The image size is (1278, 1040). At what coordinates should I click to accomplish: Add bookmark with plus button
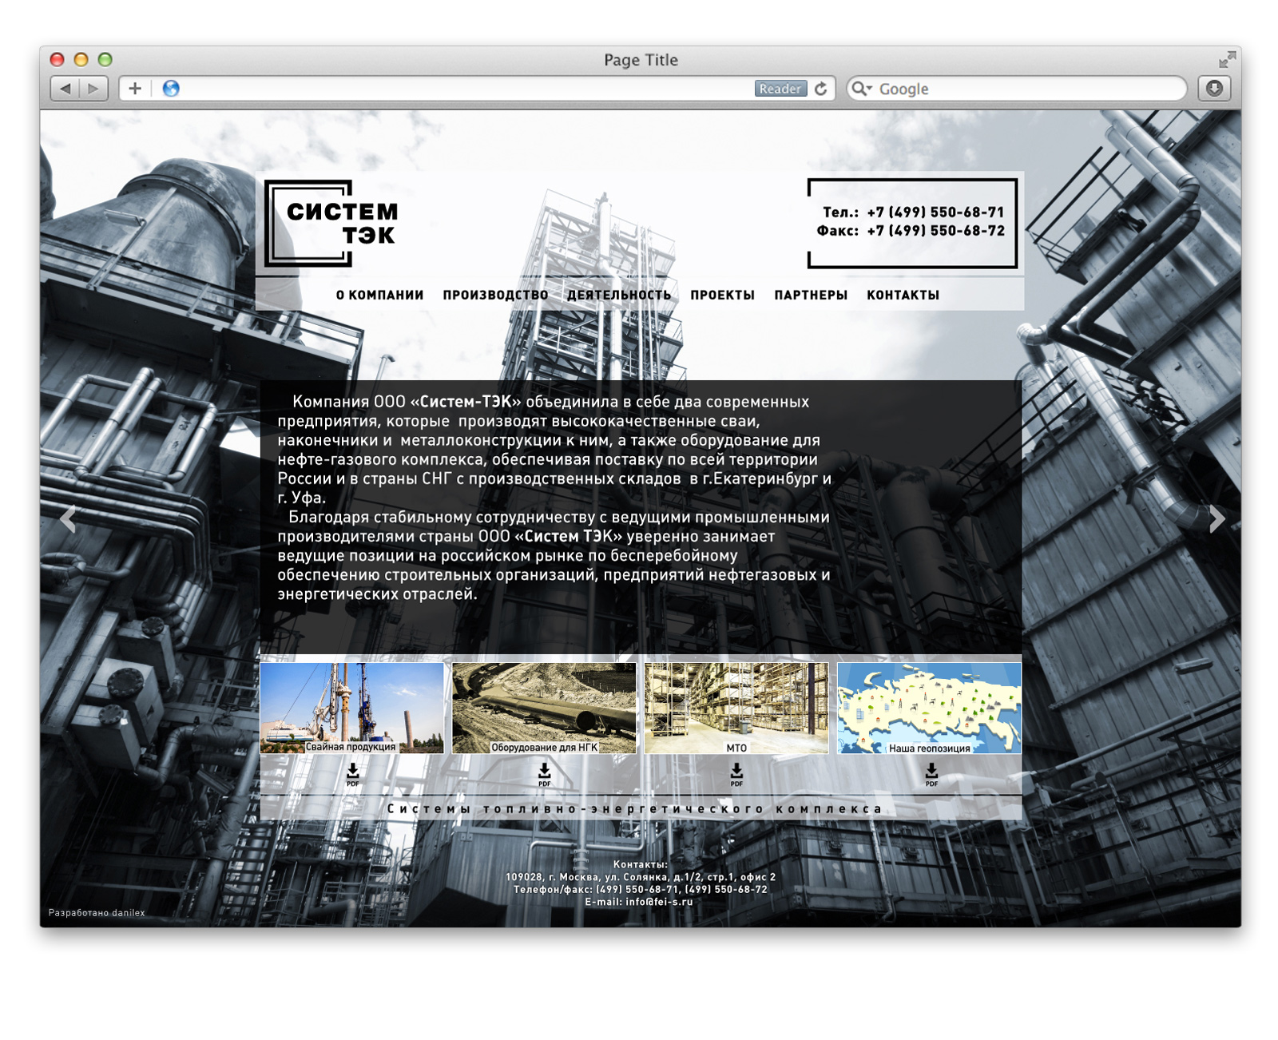pyautogui.click(x=135, y=89)
